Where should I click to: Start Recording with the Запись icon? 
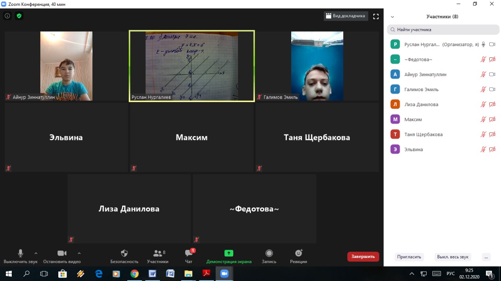[269, 253]
